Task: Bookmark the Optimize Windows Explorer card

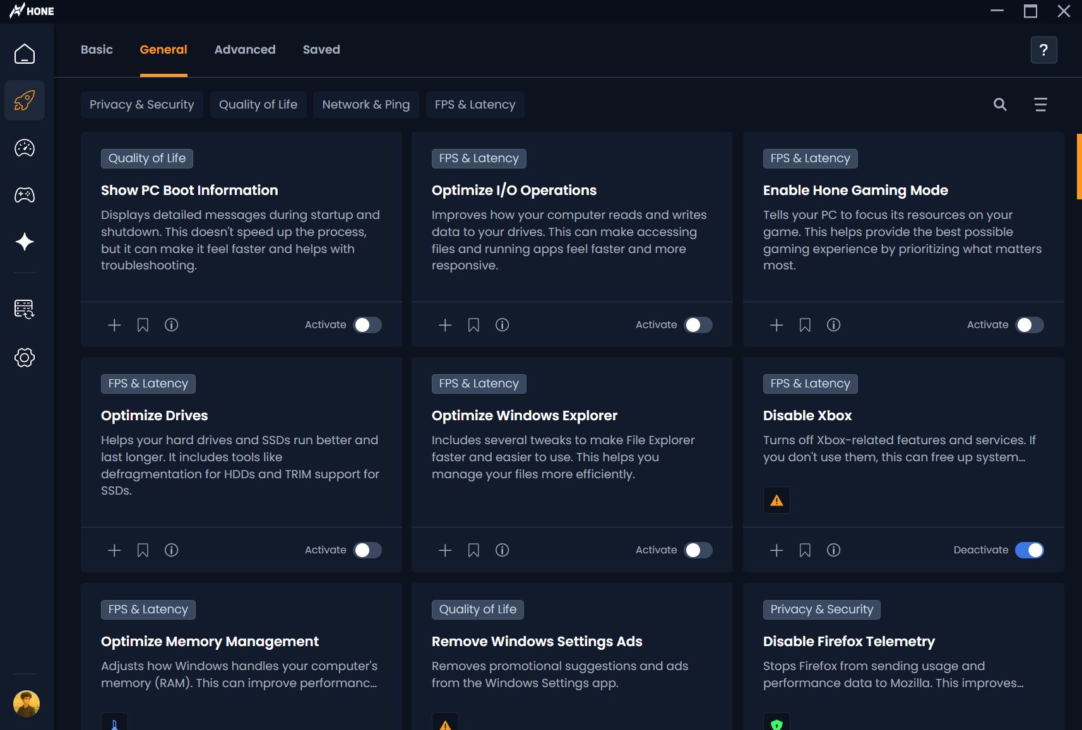Action: coord(473,550)
